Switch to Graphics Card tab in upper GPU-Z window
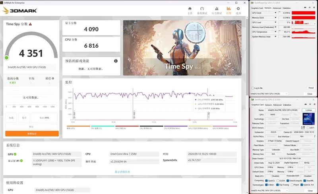Viewport: 318px width, 194px height. pos(257,8)
